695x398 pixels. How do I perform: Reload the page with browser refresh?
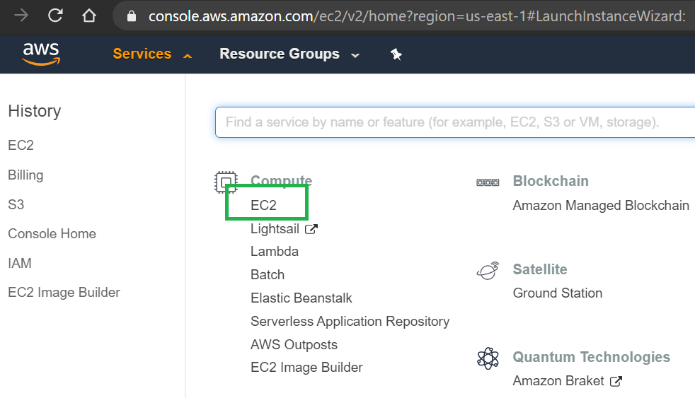coord(55,15)
